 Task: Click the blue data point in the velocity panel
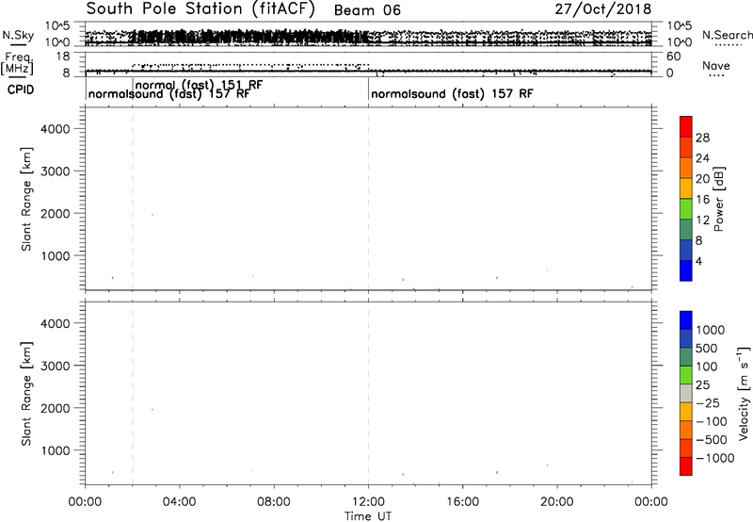[x=497, y=472]
